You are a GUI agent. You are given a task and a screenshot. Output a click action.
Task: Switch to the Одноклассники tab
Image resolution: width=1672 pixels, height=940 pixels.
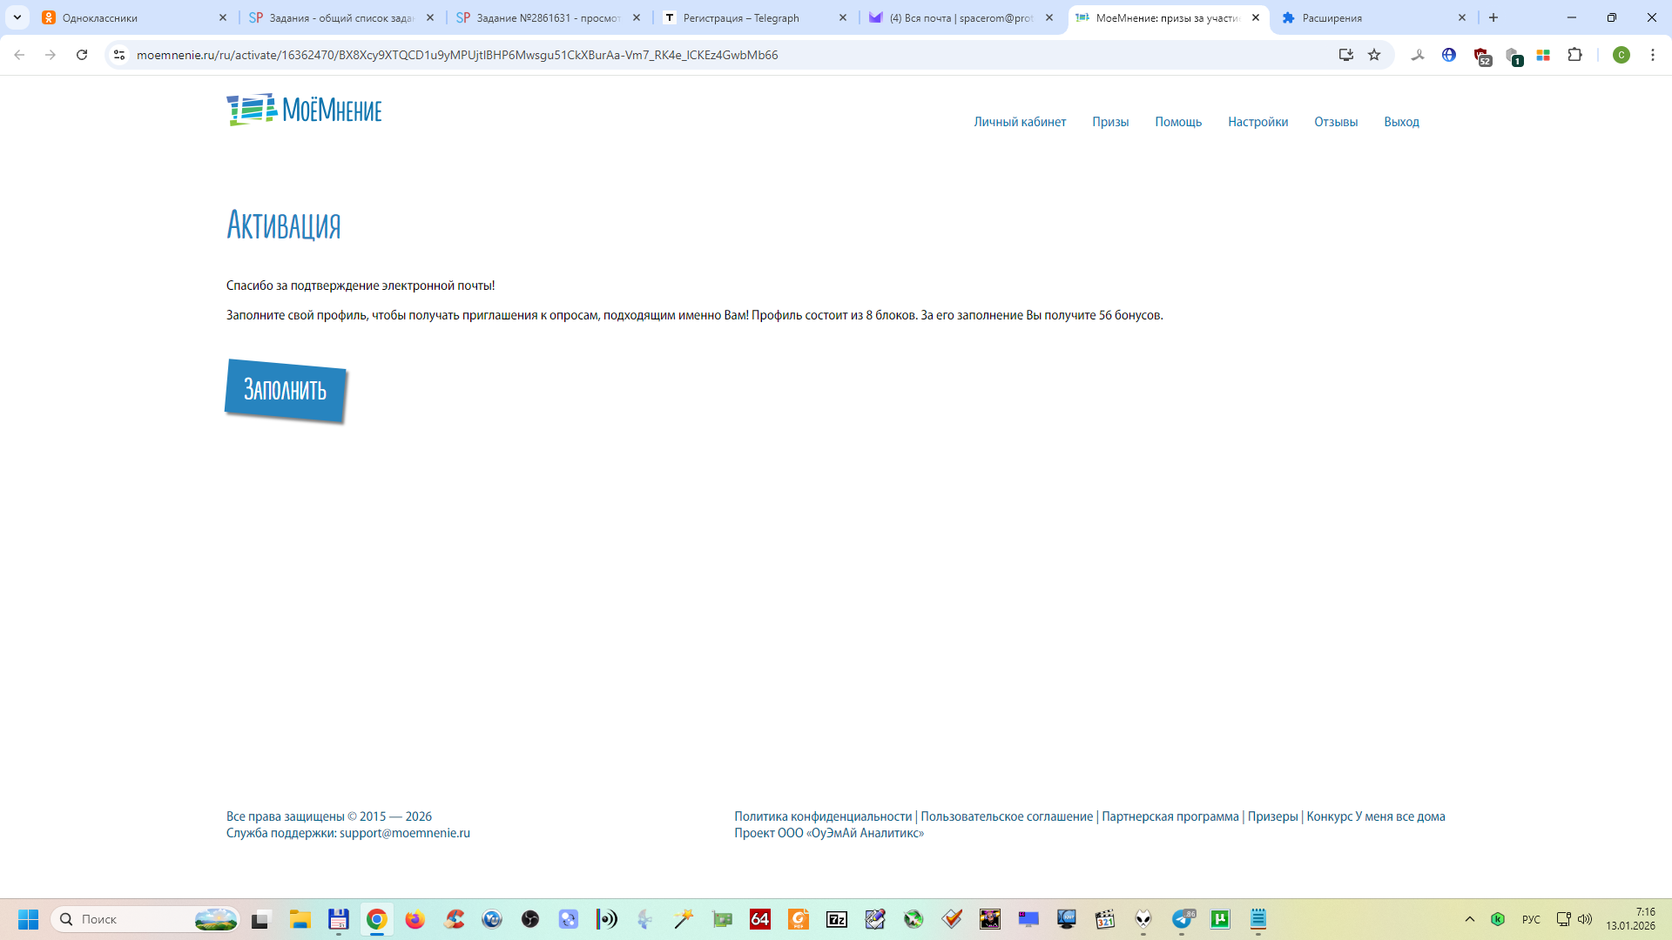pos(131,17)
